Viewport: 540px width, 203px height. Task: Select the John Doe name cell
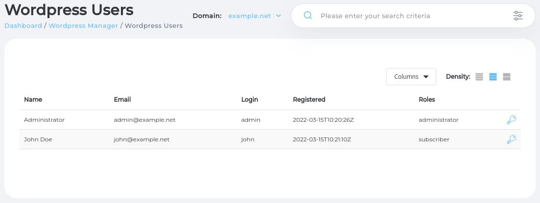(x=38, y=139)
